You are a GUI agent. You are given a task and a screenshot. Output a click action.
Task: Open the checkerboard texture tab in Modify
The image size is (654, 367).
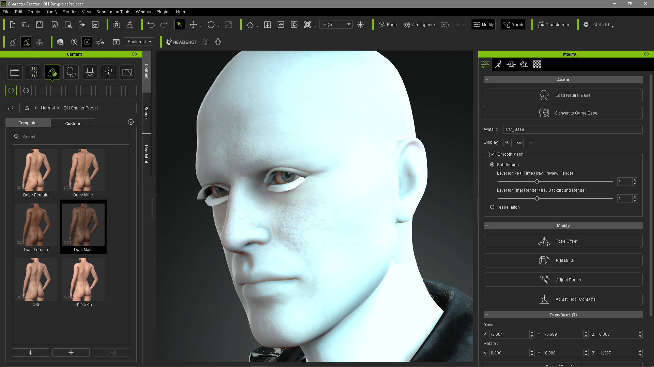coord(537,64)
